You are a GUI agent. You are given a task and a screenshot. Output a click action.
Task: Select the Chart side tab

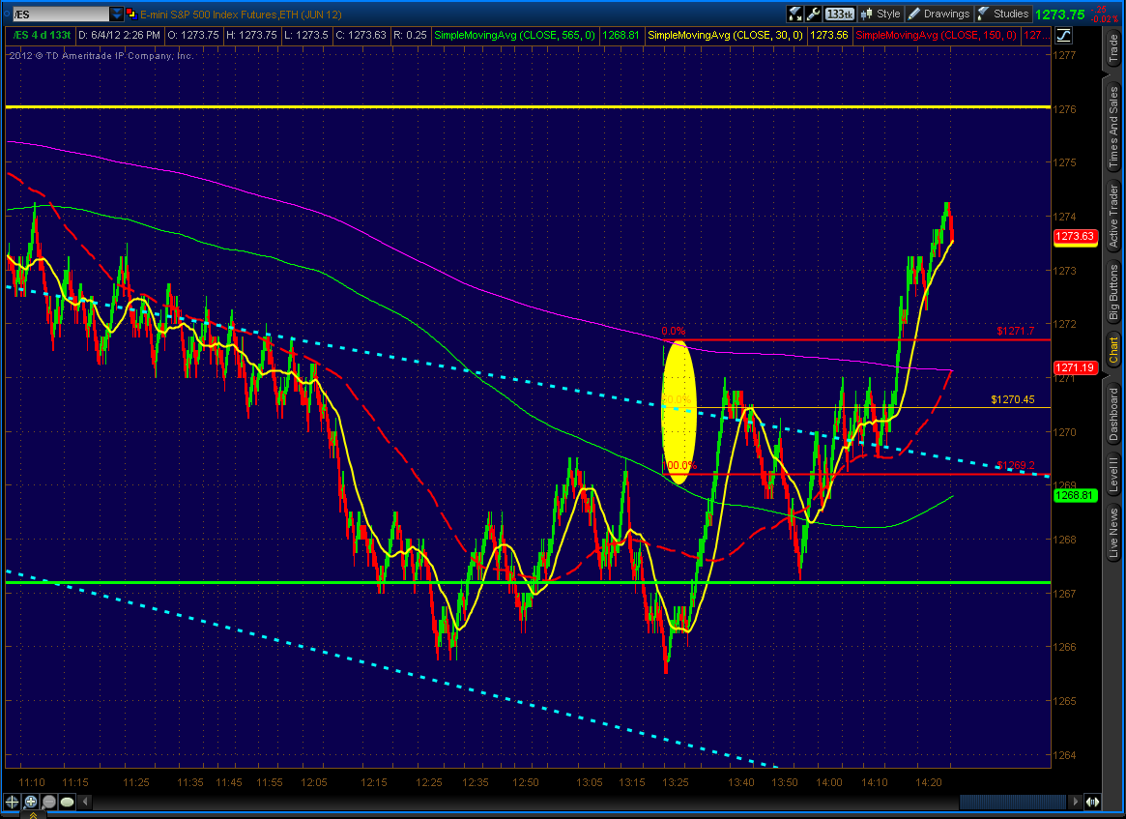pos(1113,349)
